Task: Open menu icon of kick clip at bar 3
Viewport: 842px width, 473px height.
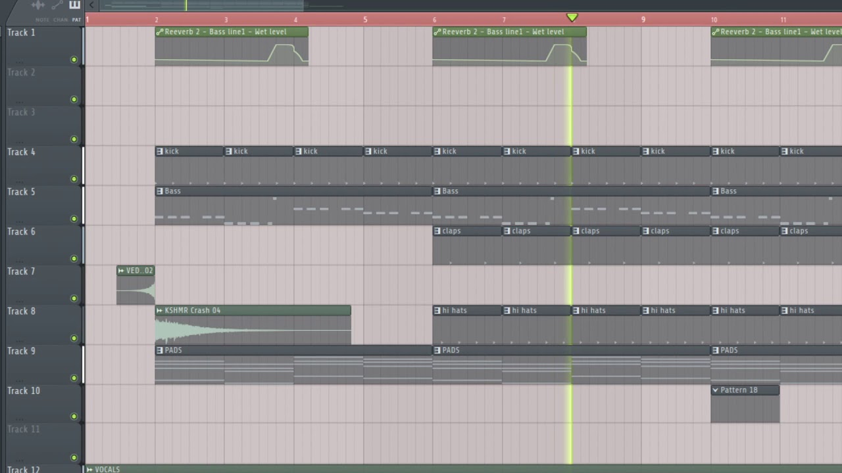Action: pos(229,151)
